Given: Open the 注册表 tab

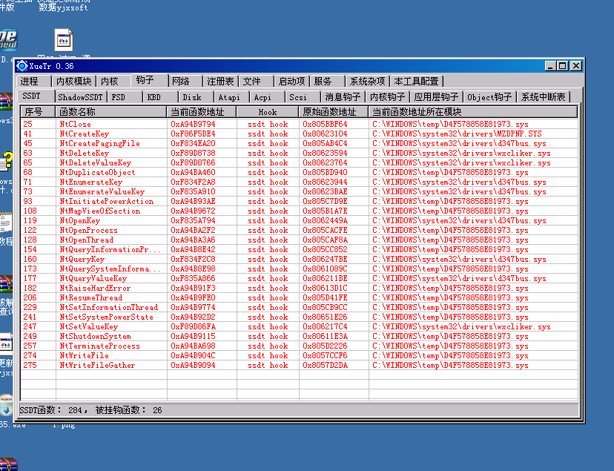Looking at the screenshot, I should click(220, 81).
